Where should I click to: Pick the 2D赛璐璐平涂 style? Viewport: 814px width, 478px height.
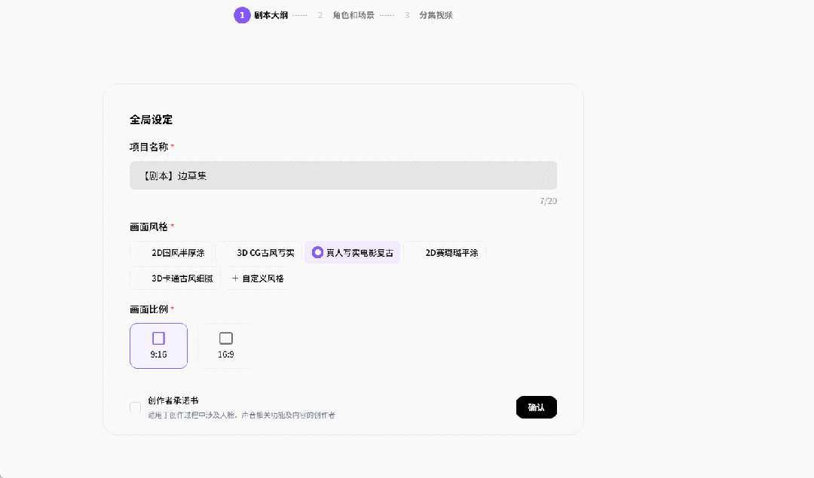click(445, 253)
